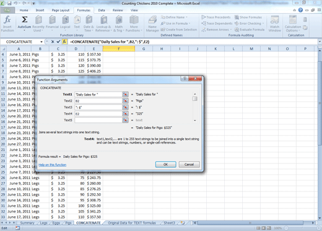The image size is (322, 231).
Task: Confirm formula with the checkmark icon
Action: [58, 41]
